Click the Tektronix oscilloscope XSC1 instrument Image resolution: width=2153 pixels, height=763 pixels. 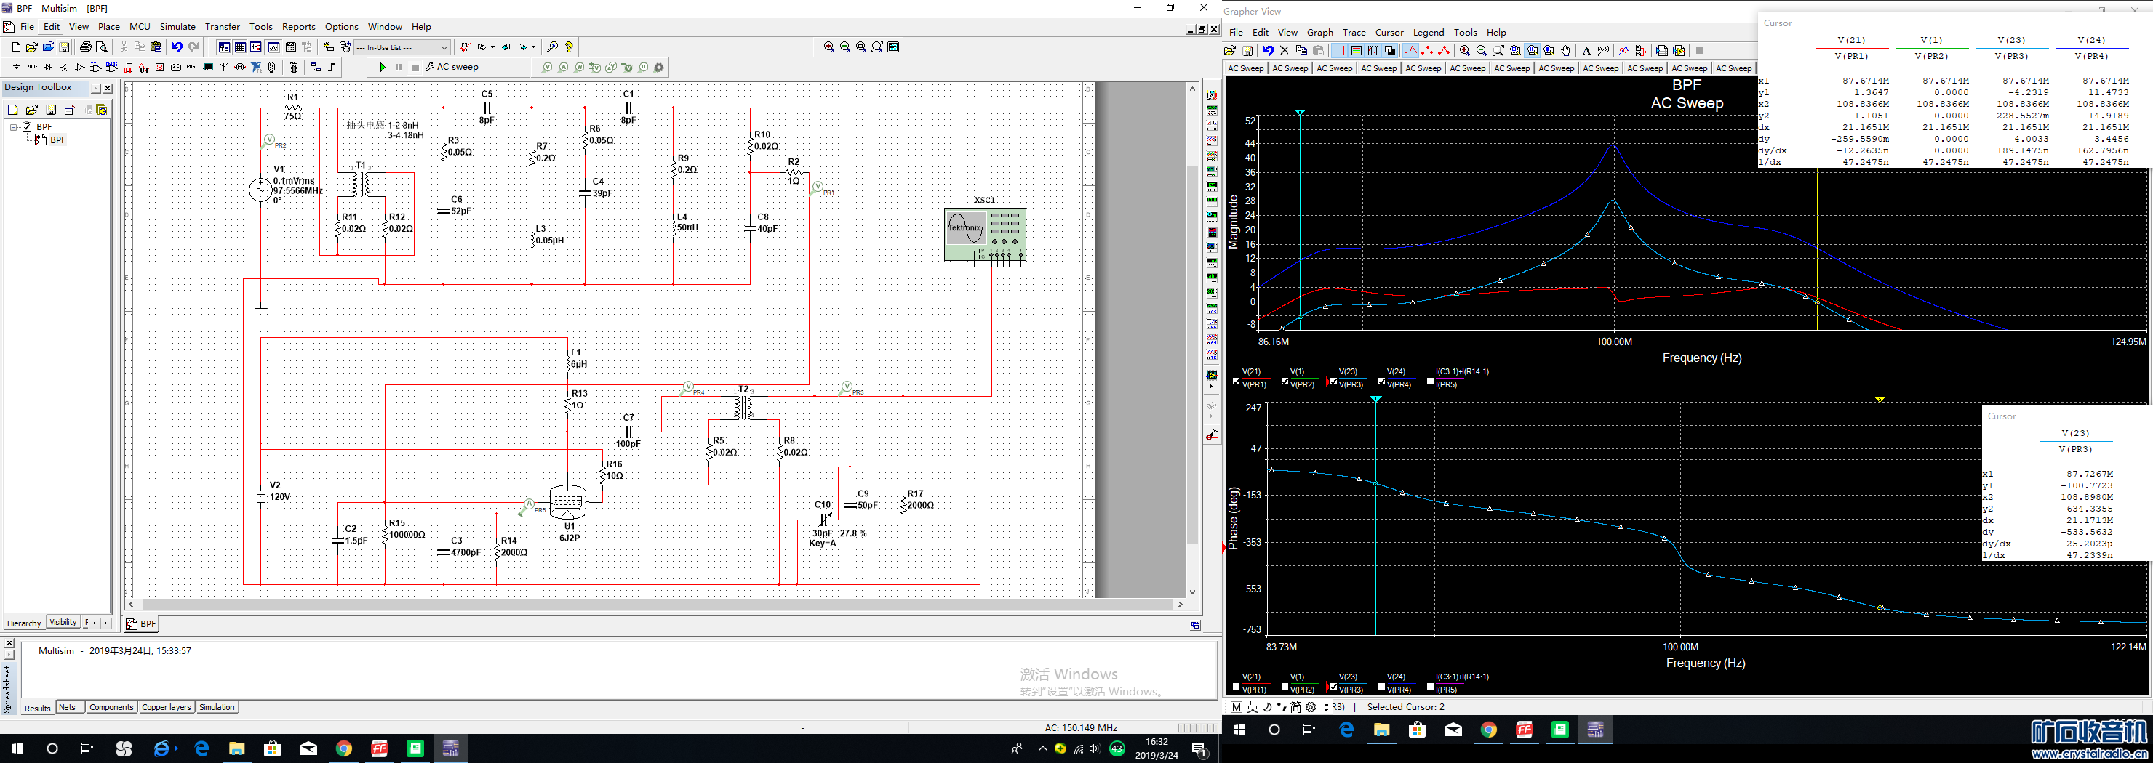click(985, 234)
